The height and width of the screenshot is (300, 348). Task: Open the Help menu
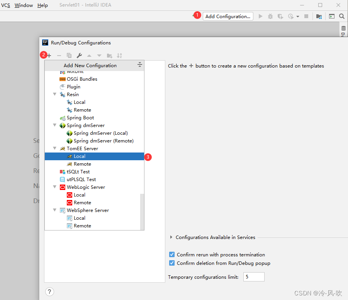(42, 5)
